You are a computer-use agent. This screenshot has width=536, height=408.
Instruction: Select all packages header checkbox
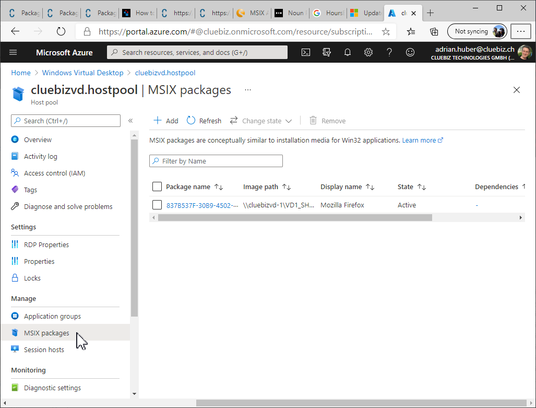tap(157, 186)
